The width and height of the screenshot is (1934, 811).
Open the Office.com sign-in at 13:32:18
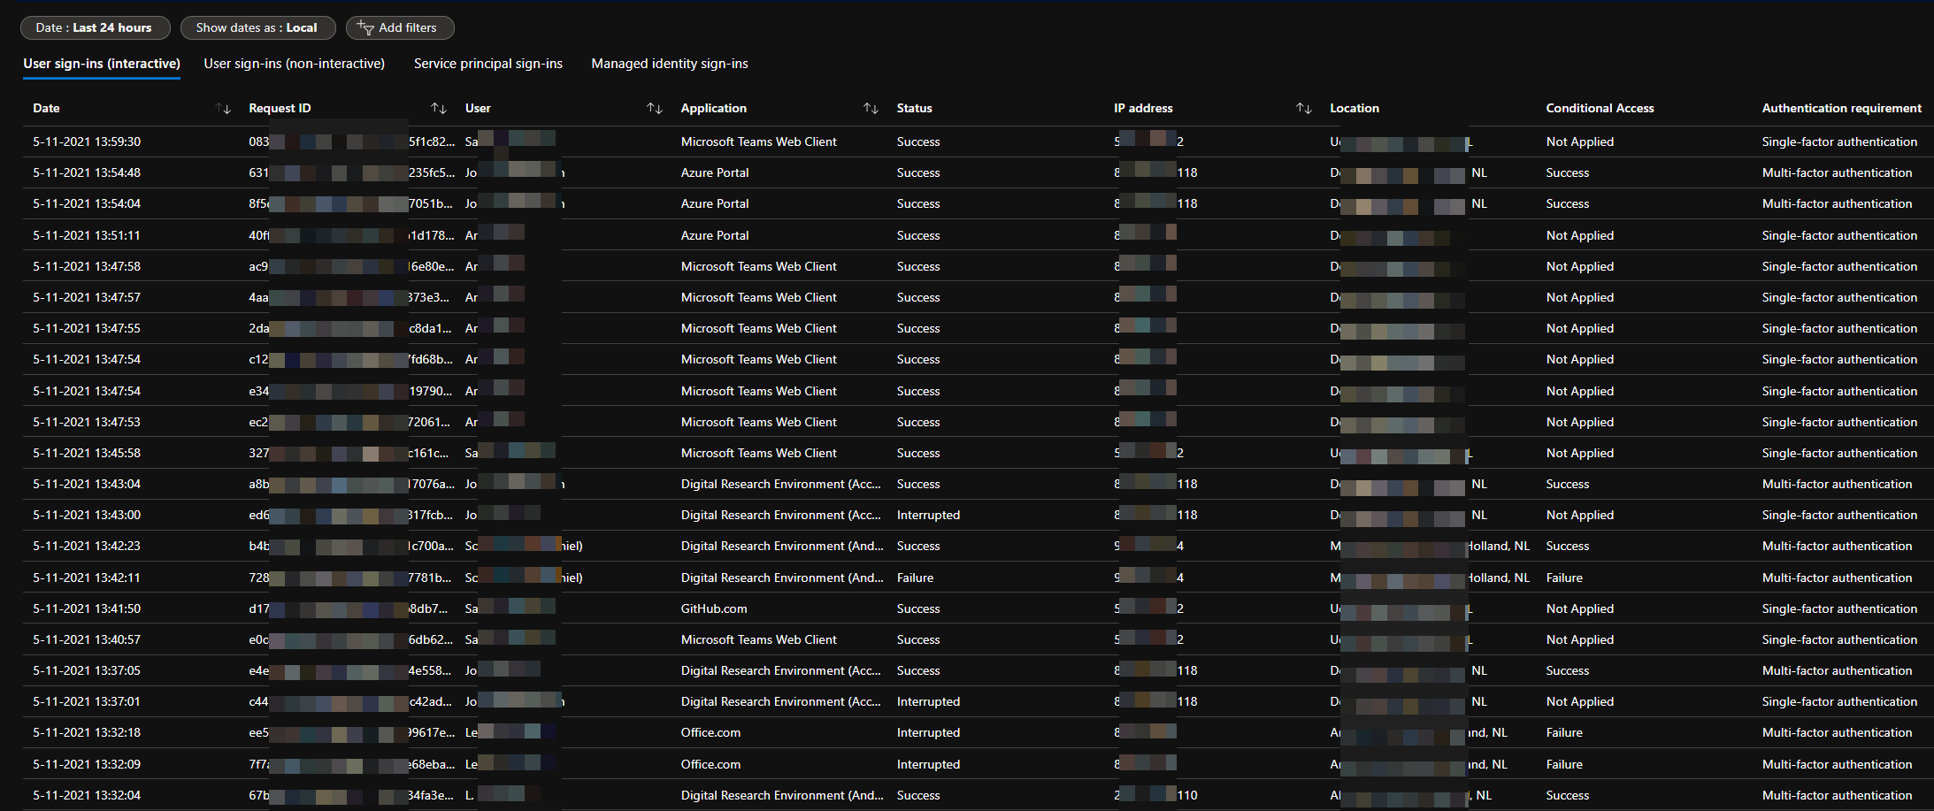tap(710, 732)
